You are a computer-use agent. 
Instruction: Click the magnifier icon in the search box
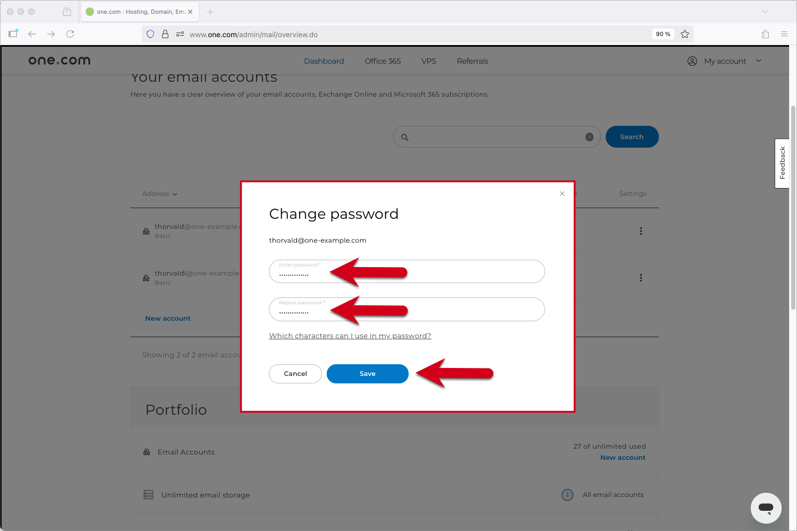(405, 136)
